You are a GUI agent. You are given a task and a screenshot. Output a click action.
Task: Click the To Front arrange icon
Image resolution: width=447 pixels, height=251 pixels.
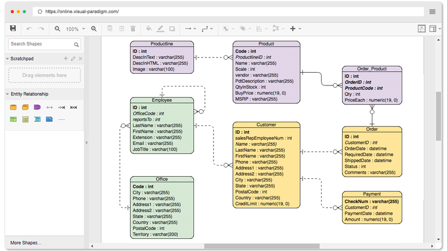[x=226, y=28]
